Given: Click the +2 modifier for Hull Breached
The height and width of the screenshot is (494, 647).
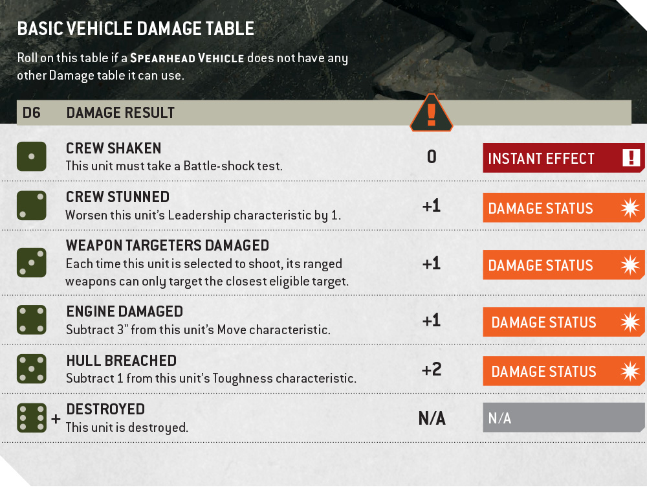Looking at the screenshot, I should (432, 370).
